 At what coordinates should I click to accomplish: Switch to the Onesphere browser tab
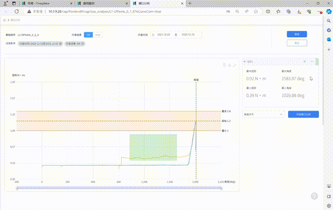[x=47, y=4]
